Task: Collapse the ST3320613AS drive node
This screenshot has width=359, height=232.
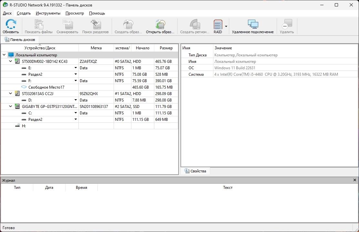Action: click(x=11, y=93)
